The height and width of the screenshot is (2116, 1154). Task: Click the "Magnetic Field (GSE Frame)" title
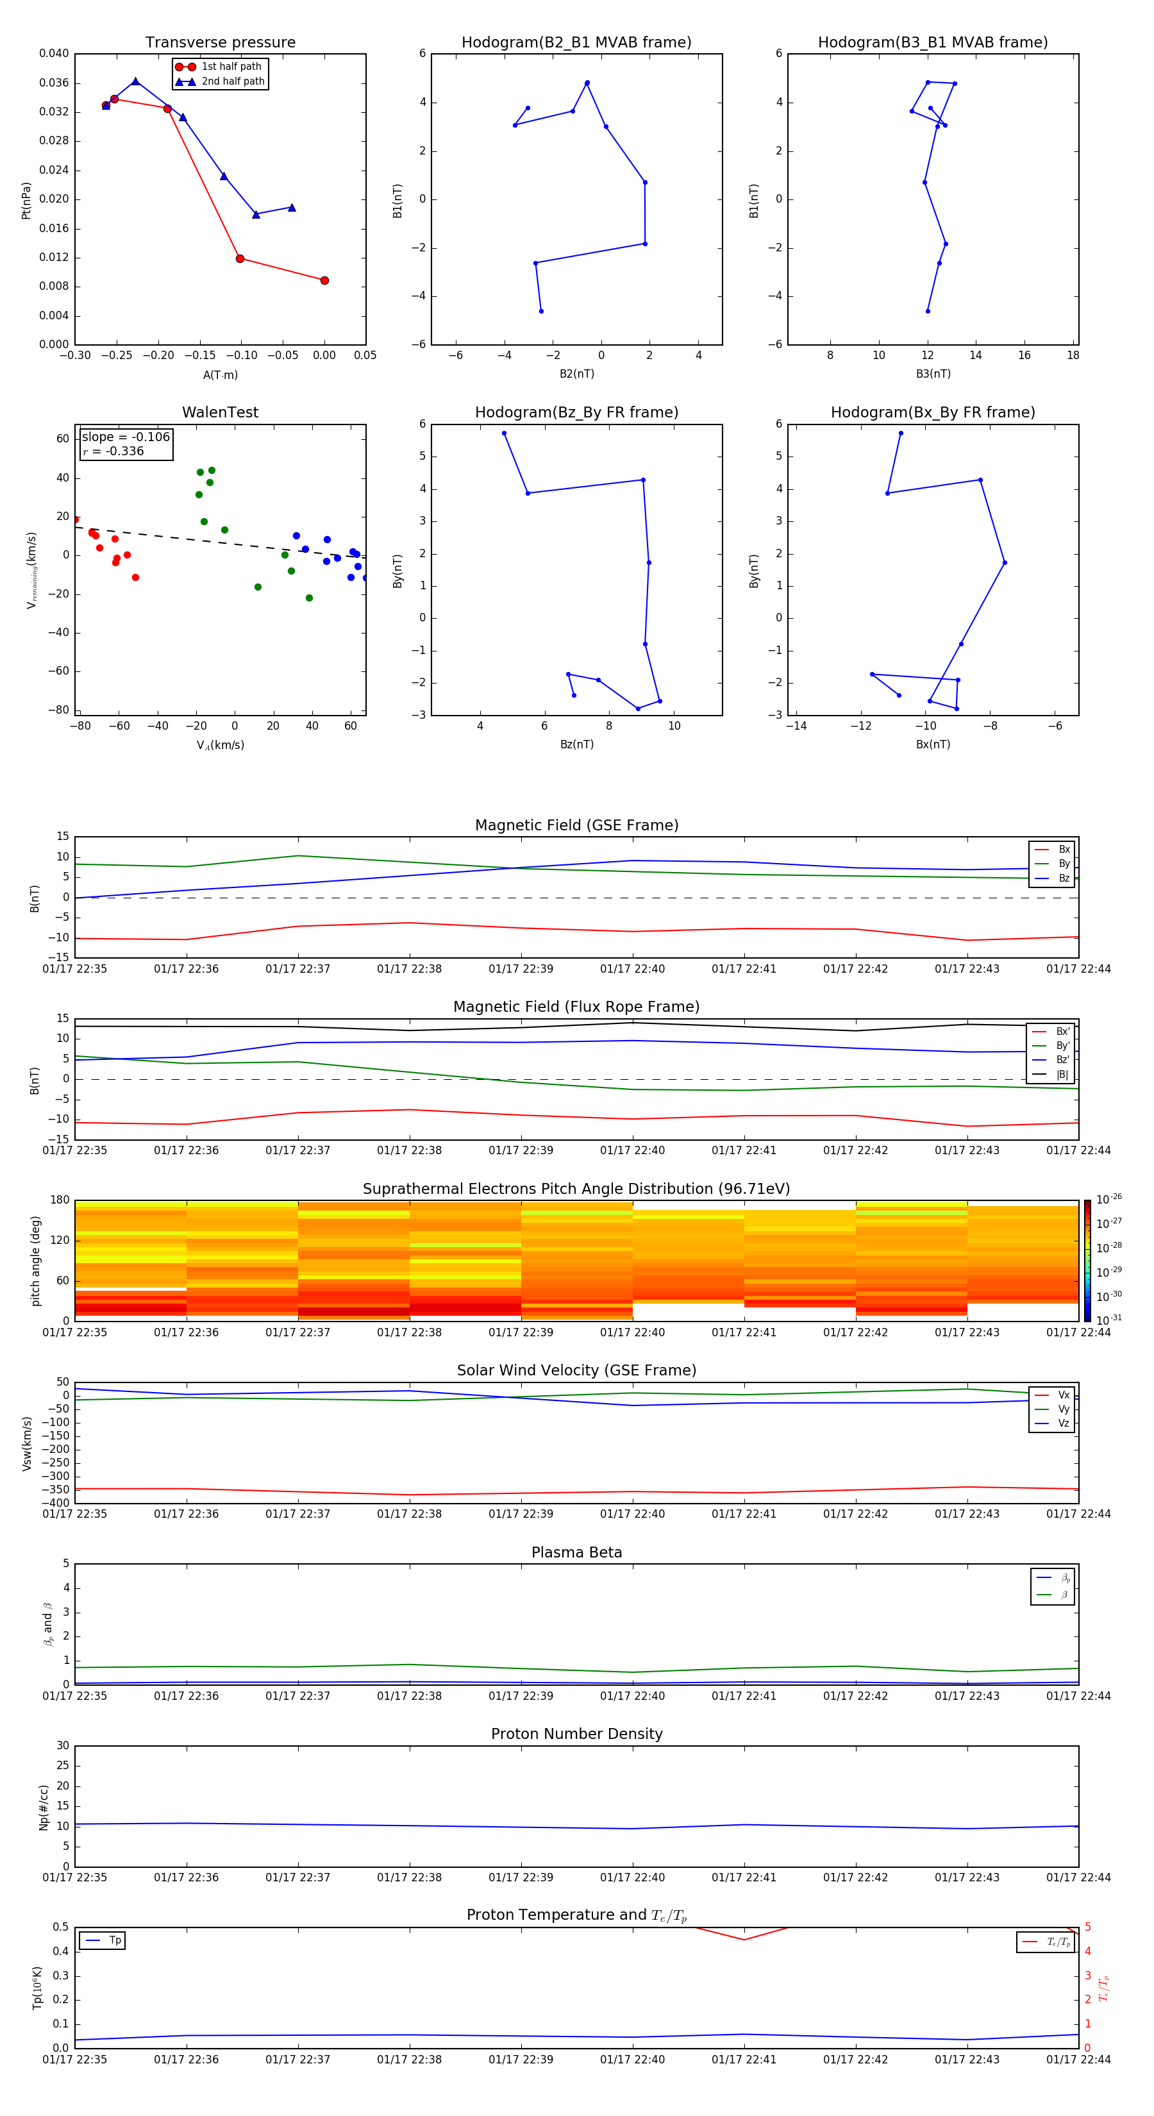[x=576, y=825]
